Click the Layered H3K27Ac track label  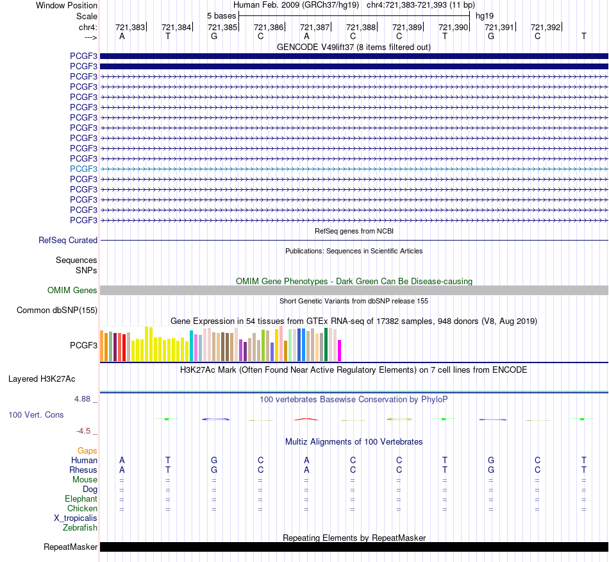(x=42, y=379)
